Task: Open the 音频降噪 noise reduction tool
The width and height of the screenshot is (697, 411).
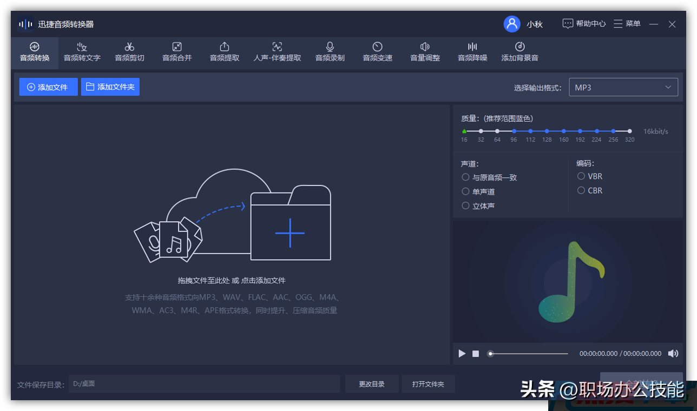Action: coord(472,52)
